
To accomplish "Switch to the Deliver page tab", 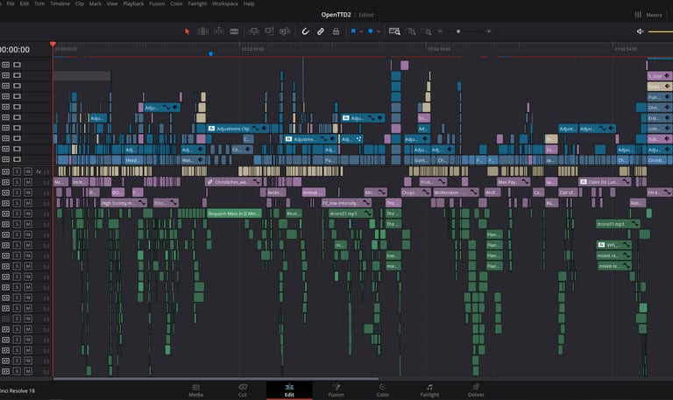I will coord(476,390).
